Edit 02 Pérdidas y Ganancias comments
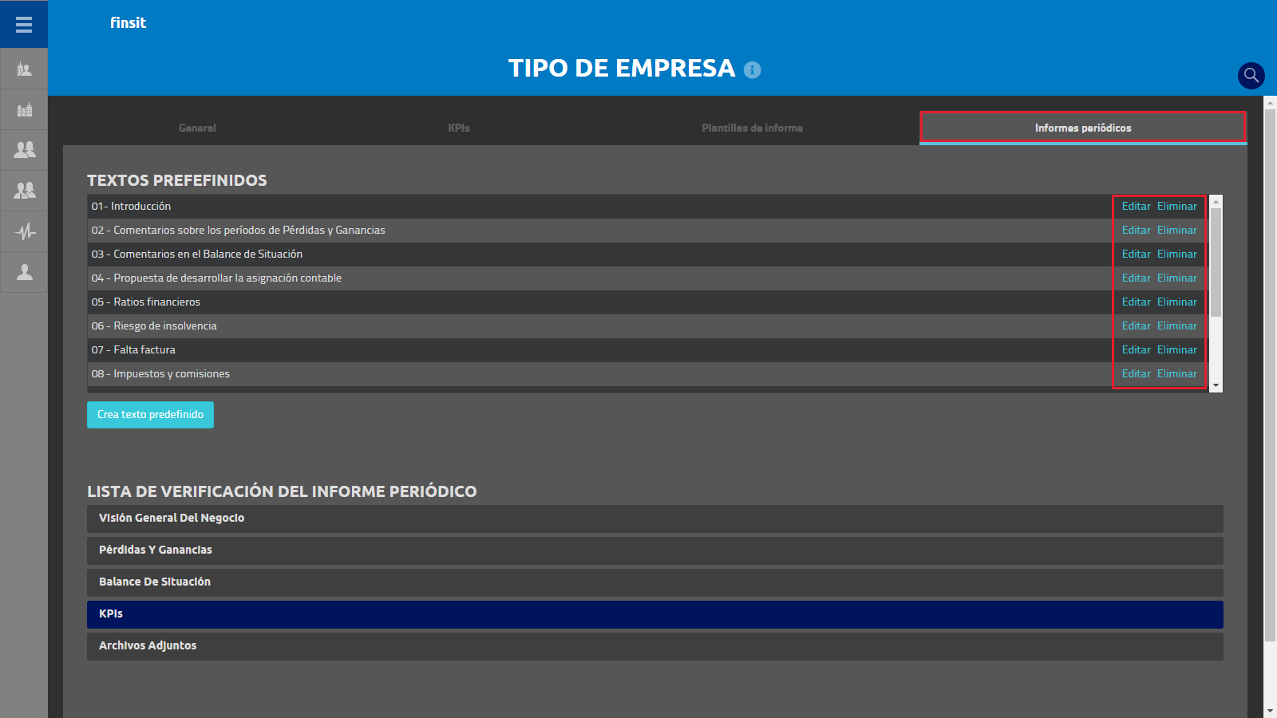1277x718 pixels. (1136, 230)
